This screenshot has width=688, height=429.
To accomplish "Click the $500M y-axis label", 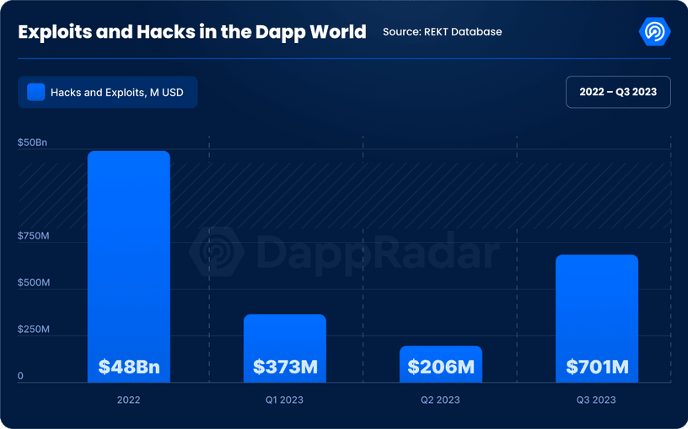I will 34,282.
